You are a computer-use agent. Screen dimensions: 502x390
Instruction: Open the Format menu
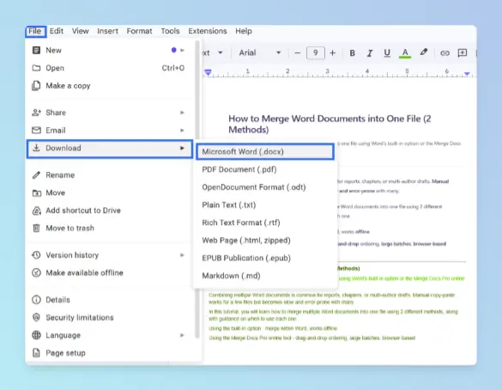(139, 31)
